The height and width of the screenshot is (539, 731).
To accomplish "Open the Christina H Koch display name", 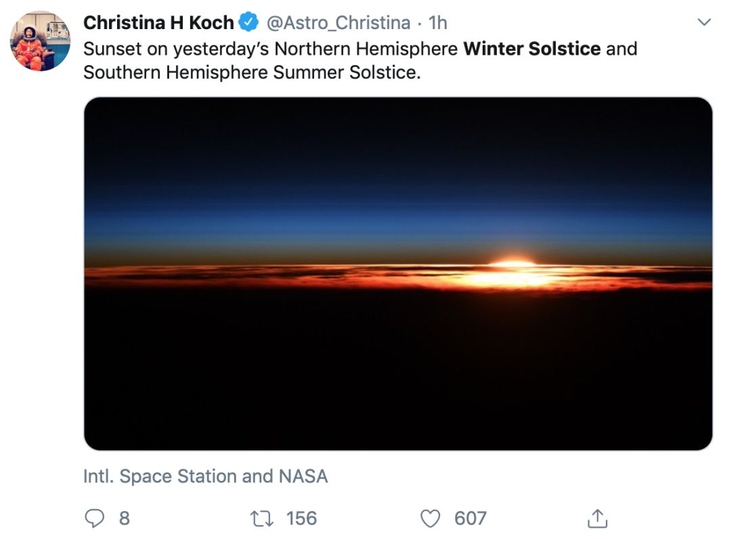I will (x=158, y=22).
